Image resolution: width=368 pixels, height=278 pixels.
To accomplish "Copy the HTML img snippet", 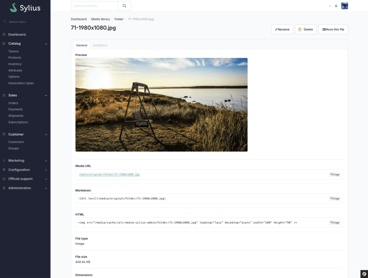I will [335, 222].
